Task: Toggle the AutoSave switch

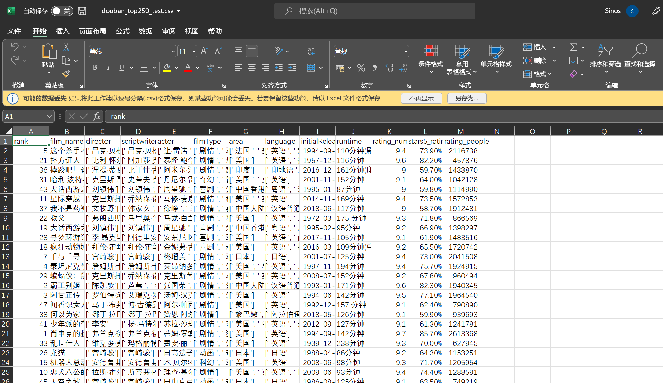Action: pos(62,11)
